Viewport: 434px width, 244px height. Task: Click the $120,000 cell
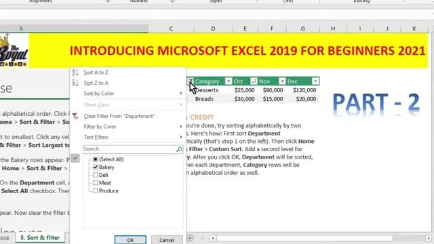pyautogui.click(x=304, y=90)
